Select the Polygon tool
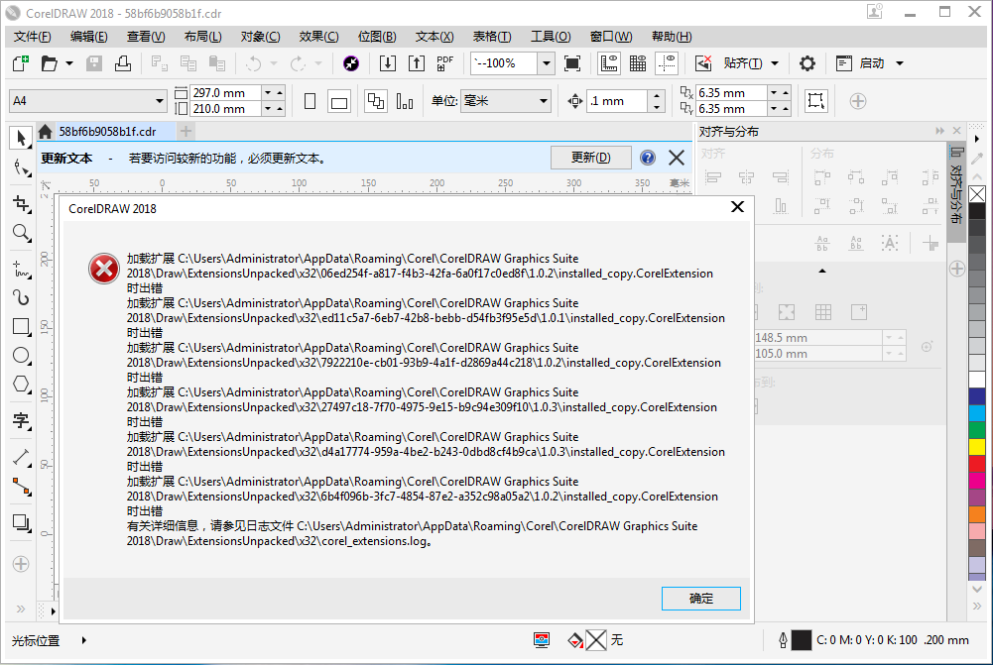This screenshot has width=993, height=665. click(21, 385)
